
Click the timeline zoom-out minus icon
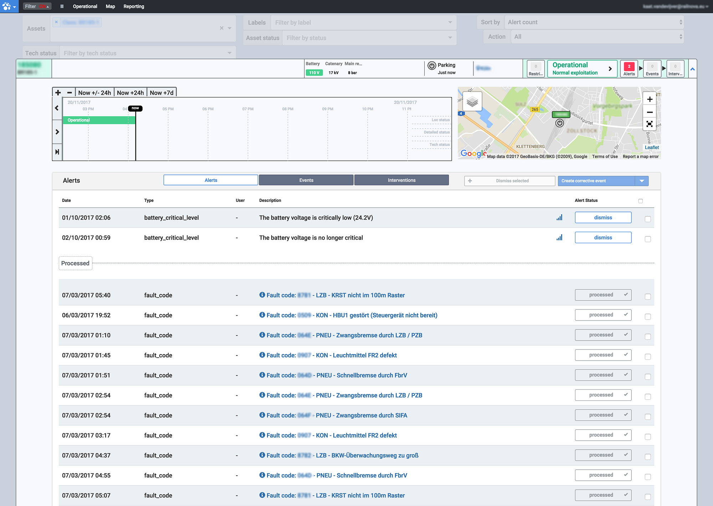tap(70, 93)
